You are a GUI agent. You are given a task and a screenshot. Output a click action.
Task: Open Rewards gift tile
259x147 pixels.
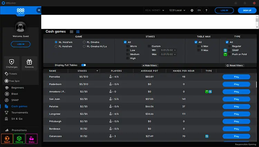[29, 63]
